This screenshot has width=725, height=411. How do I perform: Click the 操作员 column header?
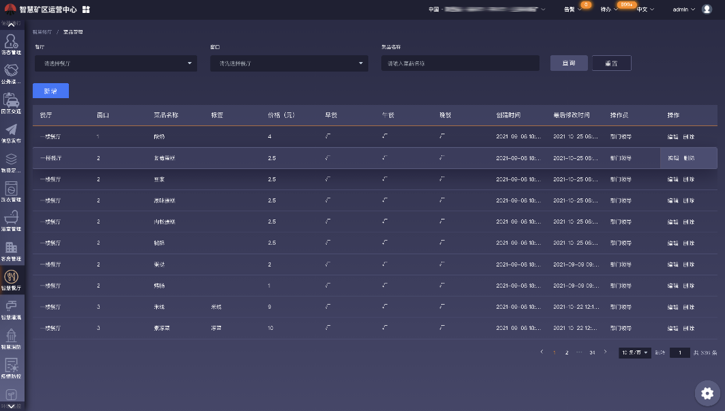(619, 115)
